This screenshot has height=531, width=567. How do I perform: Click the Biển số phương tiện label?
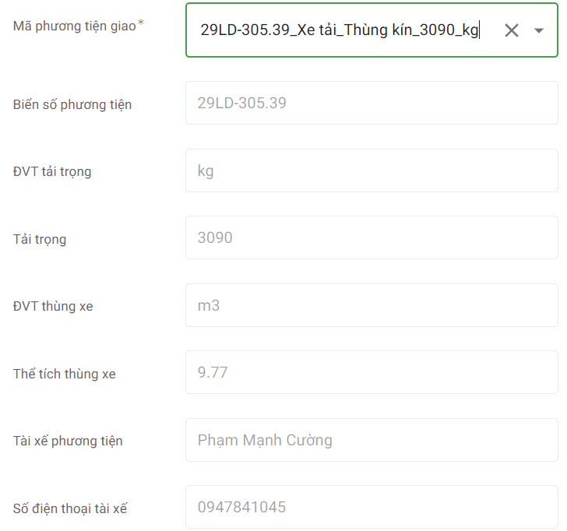click(72, 104)
